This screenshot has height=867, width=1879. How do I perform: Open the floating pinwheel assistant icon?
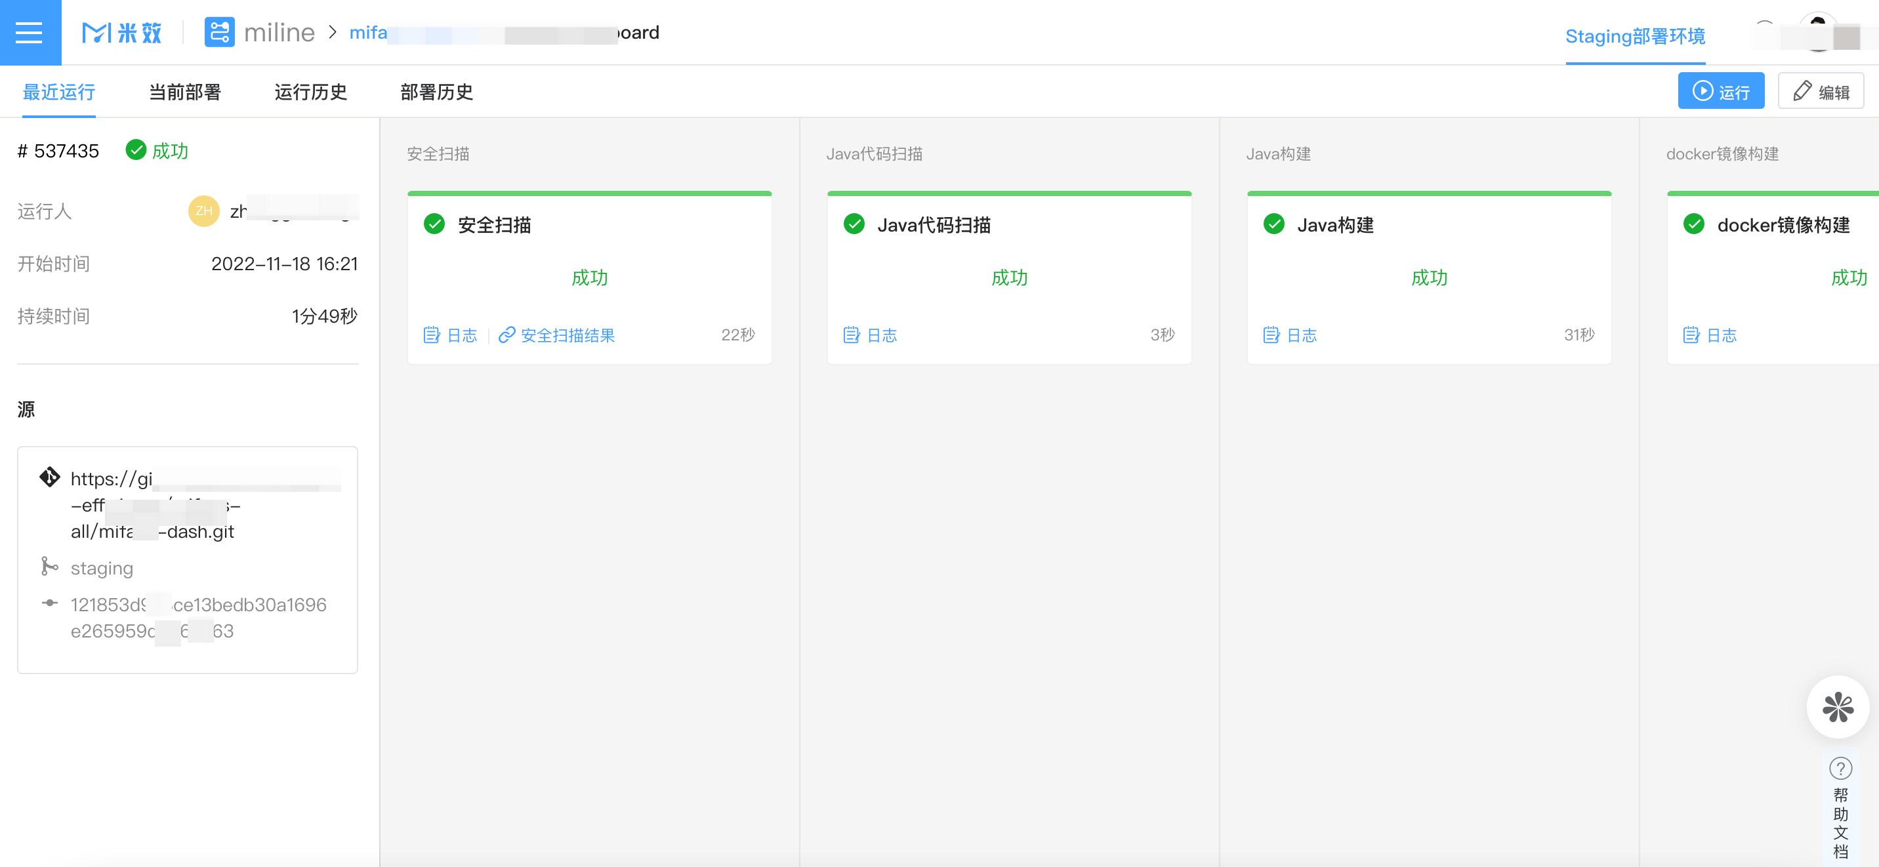pyautogui.click(x=1838, y=706)
